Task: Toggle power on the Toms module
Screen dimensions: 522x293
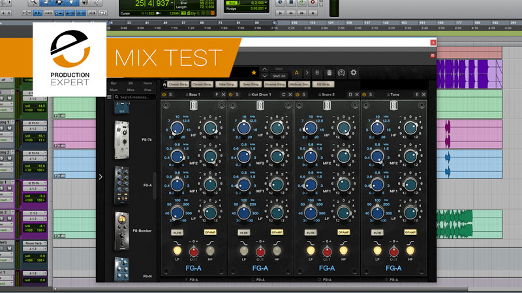Action: pos(364,94)
